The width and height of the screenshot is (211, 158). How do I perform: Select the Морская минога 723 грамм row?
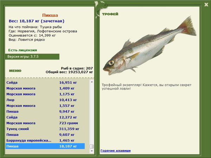[x=45, y=123]
